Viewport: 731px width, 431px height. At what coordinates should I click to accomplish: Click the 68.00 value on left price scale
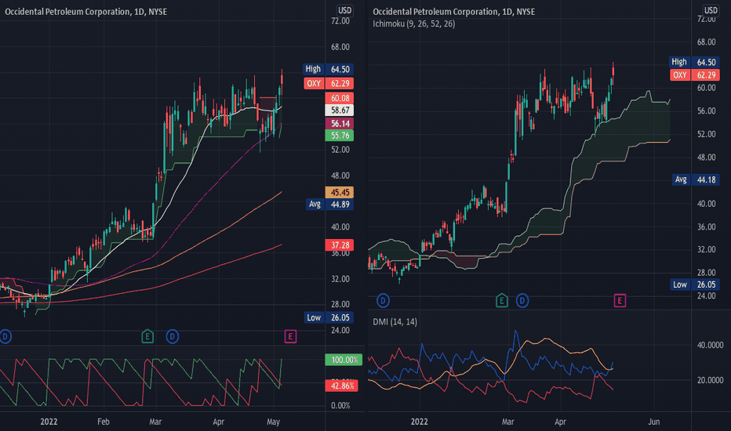pos(340,47)
